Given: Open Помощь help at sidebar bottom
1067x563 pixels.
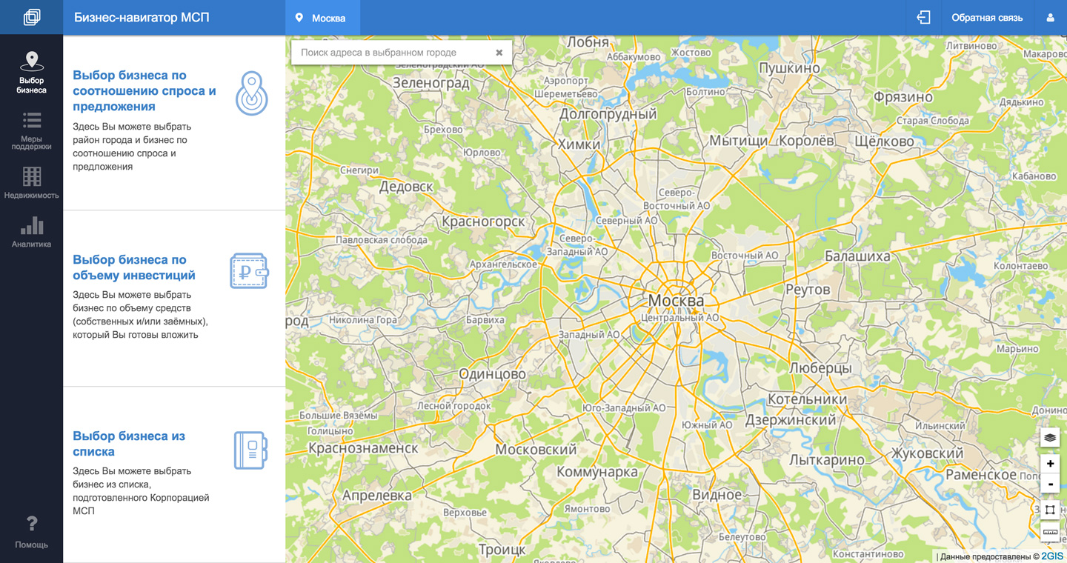Looking at the screenshot, I should tap(31, 532).
